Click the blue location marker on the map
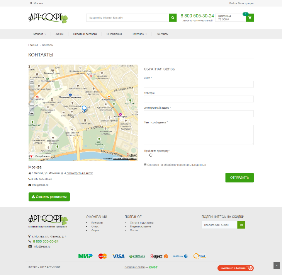The height and width of the screenshot is (275, 282). coord(84,108)
